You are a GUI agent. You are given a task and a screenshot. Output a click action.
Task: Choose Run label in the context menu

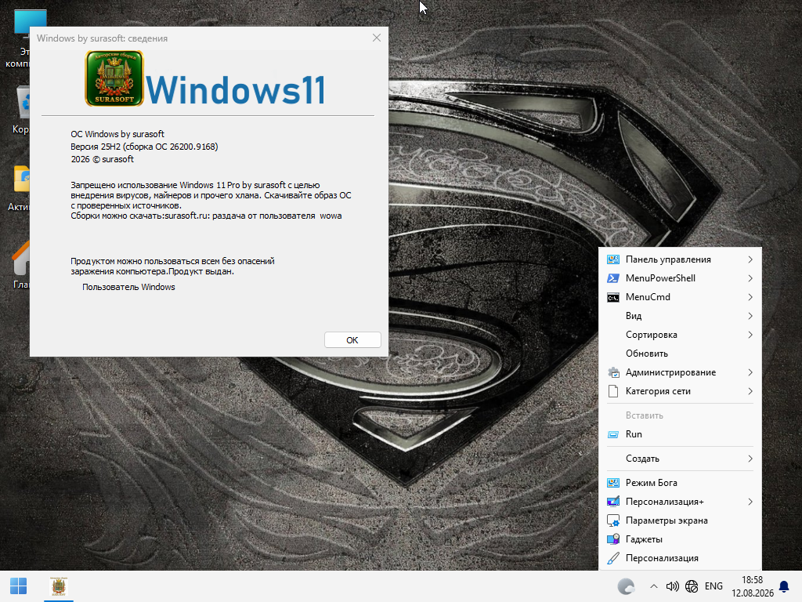634,434
